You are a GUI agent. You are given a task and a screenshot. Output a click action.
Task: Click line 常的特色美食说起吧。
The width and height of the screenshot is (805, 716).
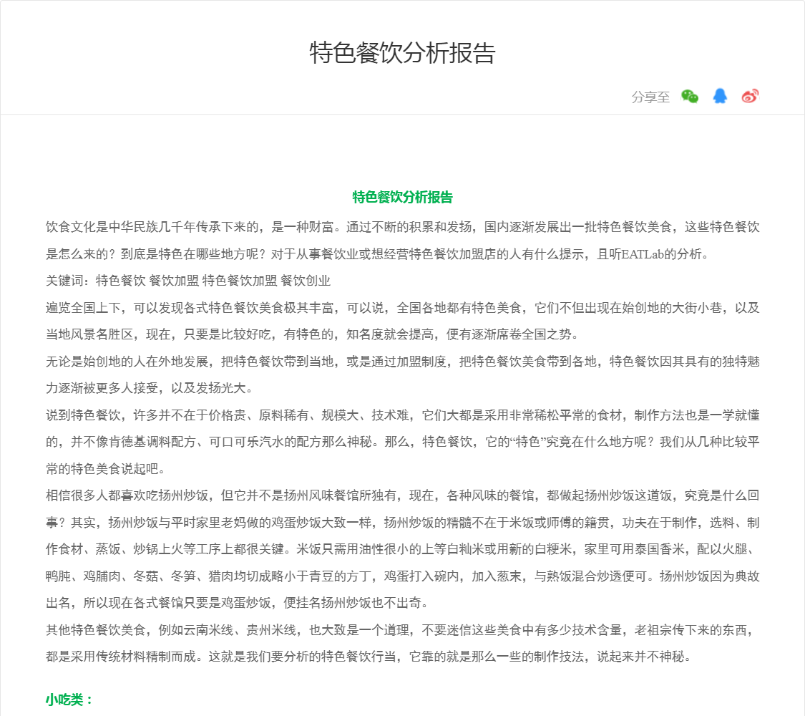(107, 469)
